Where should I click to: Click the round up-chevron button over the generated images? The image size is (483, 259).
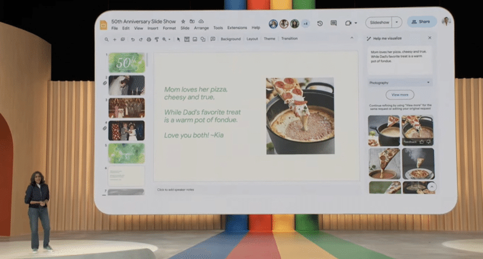coord(432,187)
